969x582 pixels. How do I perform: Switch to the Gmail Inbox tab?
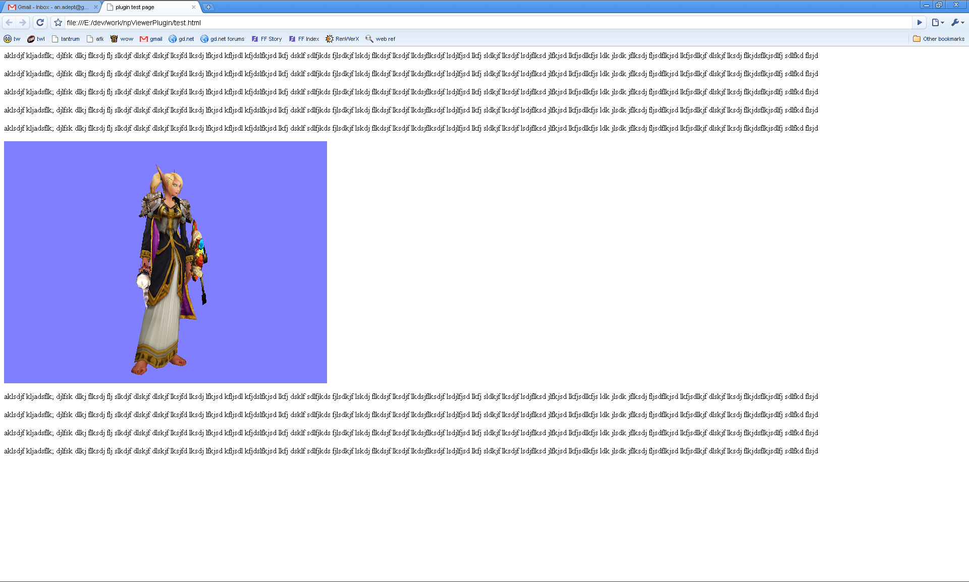49,7
